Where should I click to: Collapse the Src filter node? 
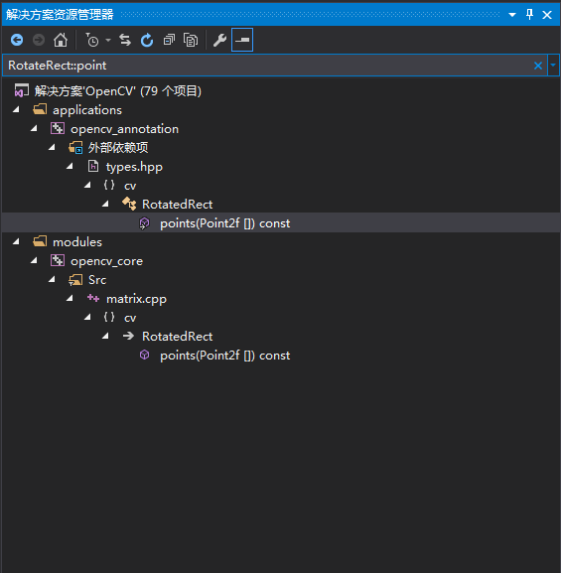pos(52,280)
